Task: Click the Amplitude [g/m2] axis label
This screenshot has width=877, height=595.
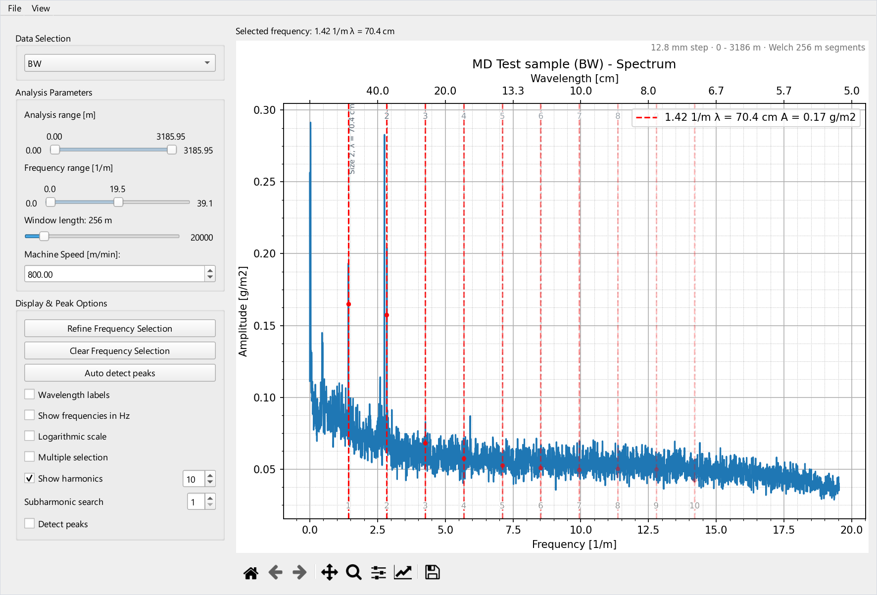Action: tap(243, 311)
